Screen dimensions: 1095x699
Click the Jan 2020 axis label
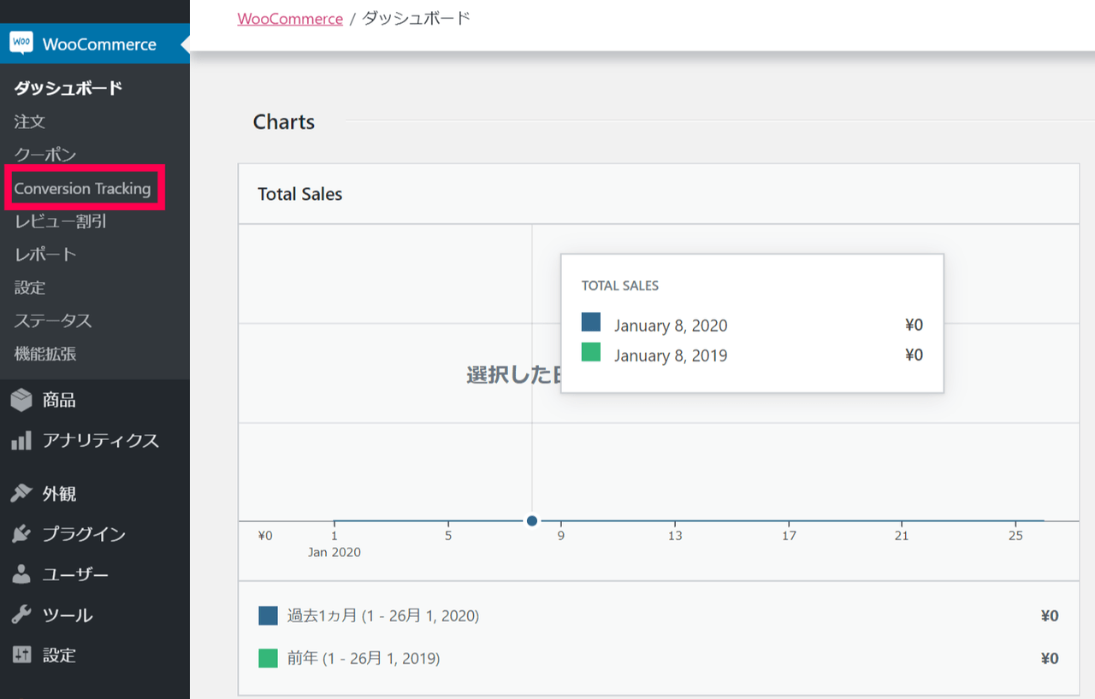coord(334,552)
